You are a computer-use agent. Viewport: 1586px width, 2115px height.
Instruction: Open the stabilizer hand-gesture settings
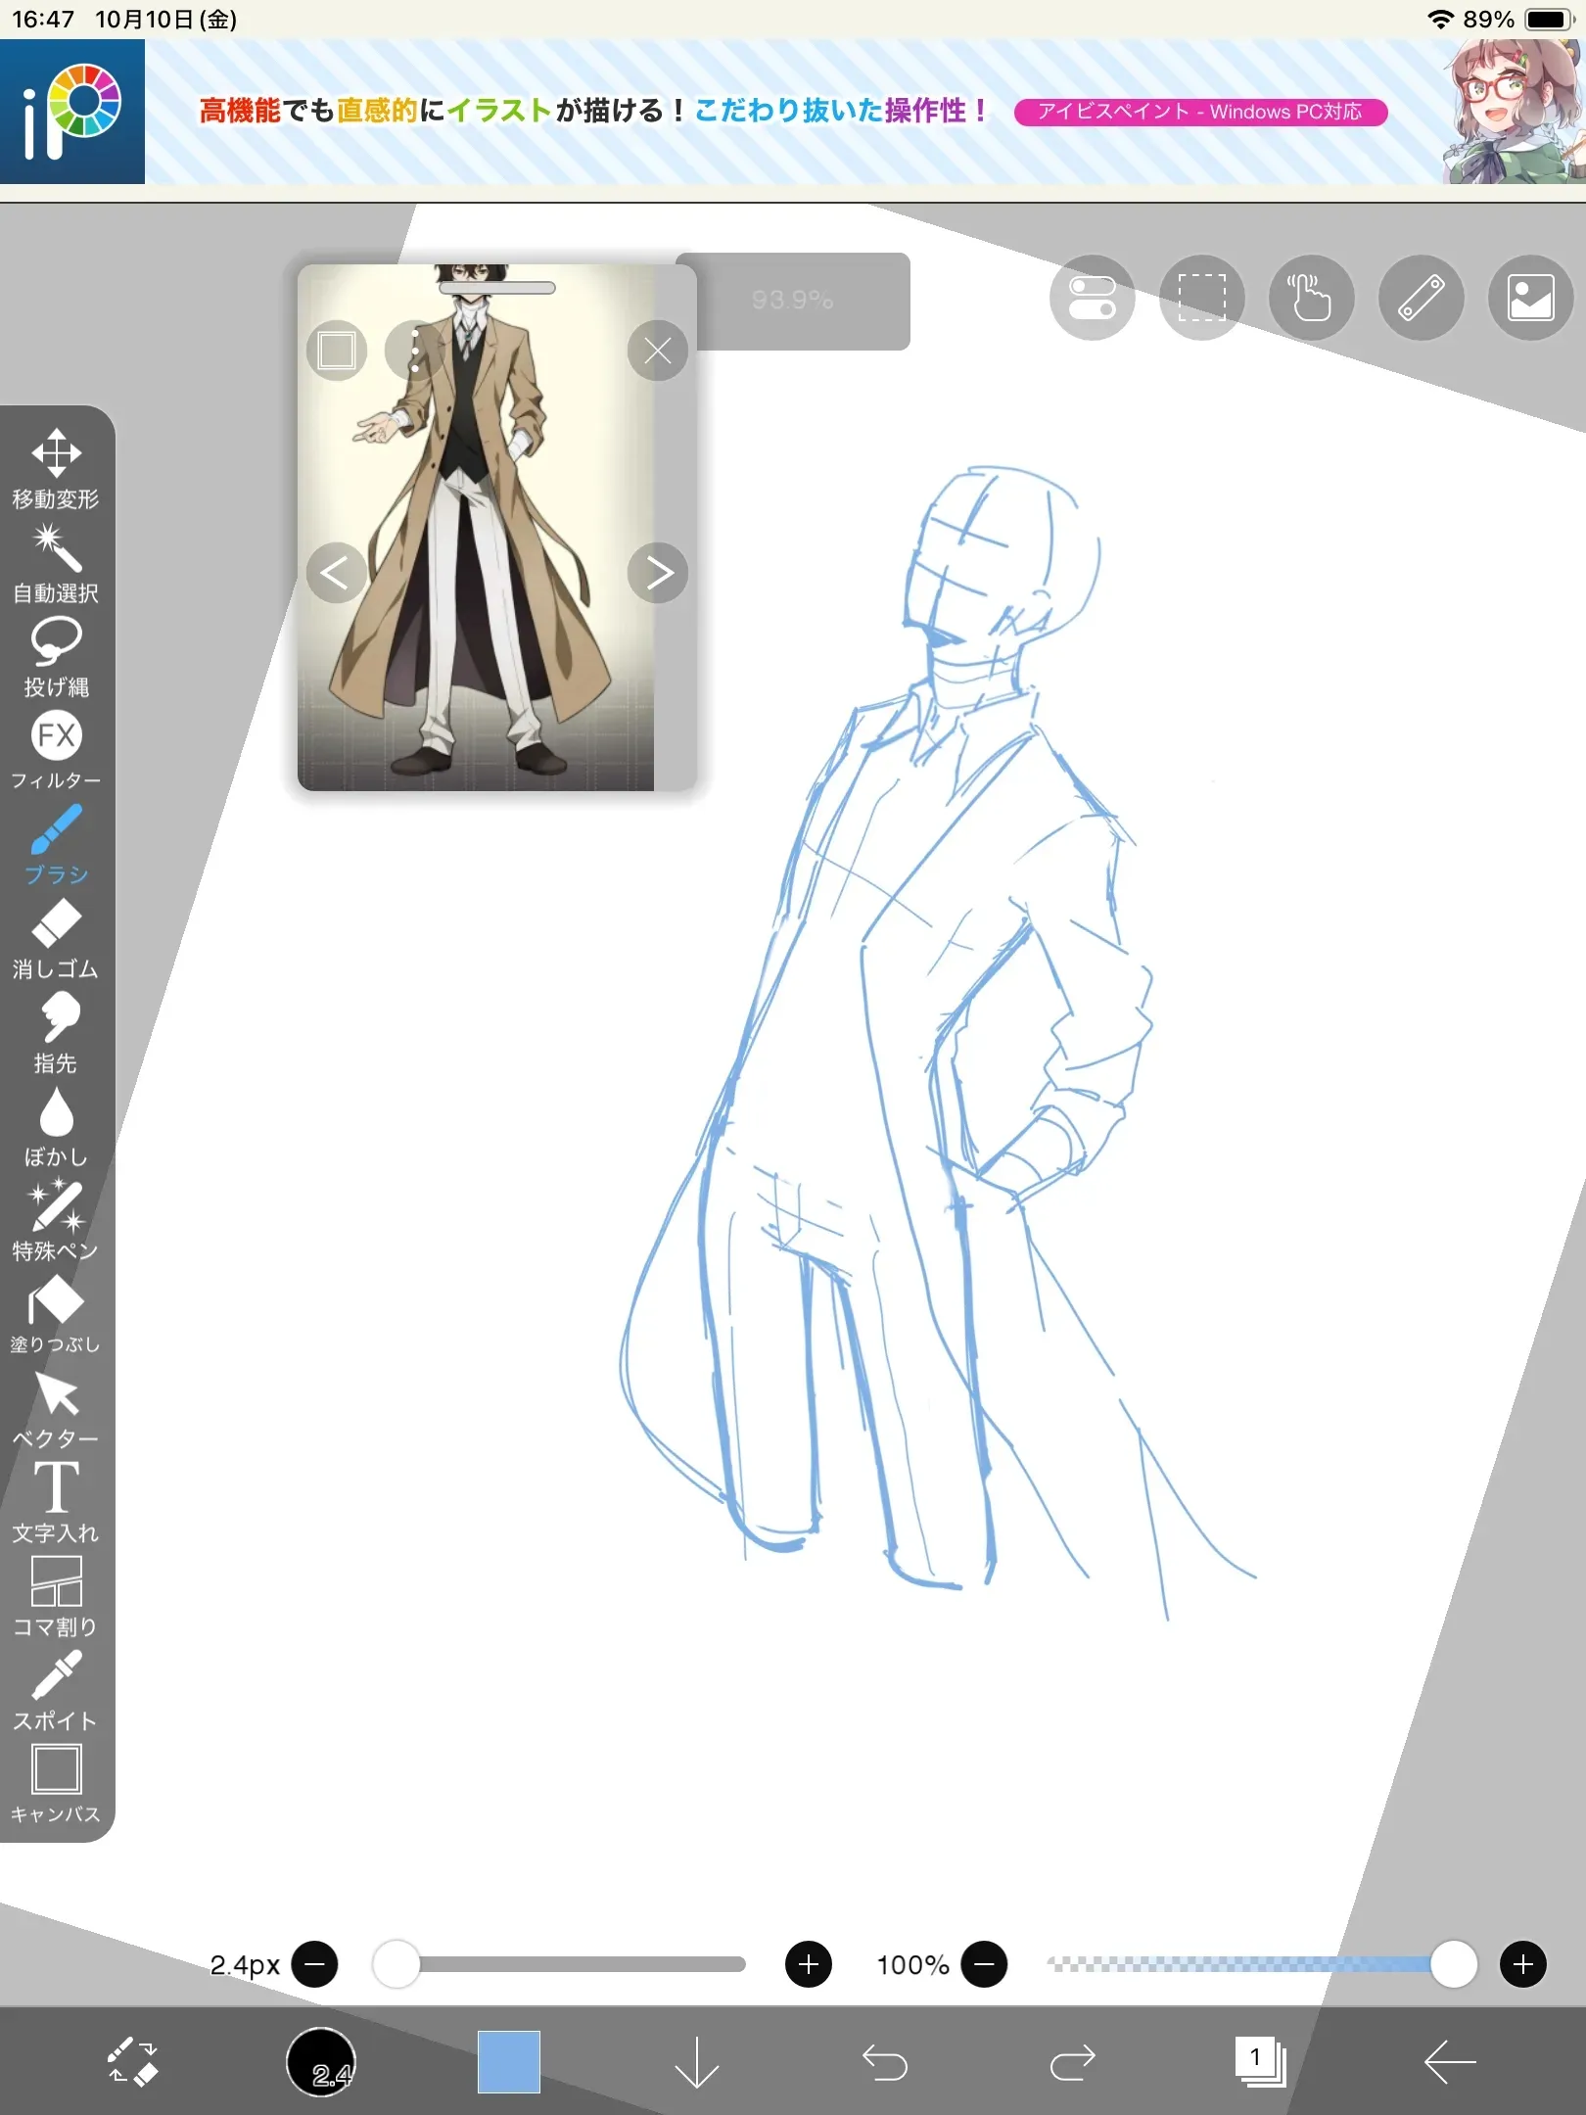tap(1312, 298)
